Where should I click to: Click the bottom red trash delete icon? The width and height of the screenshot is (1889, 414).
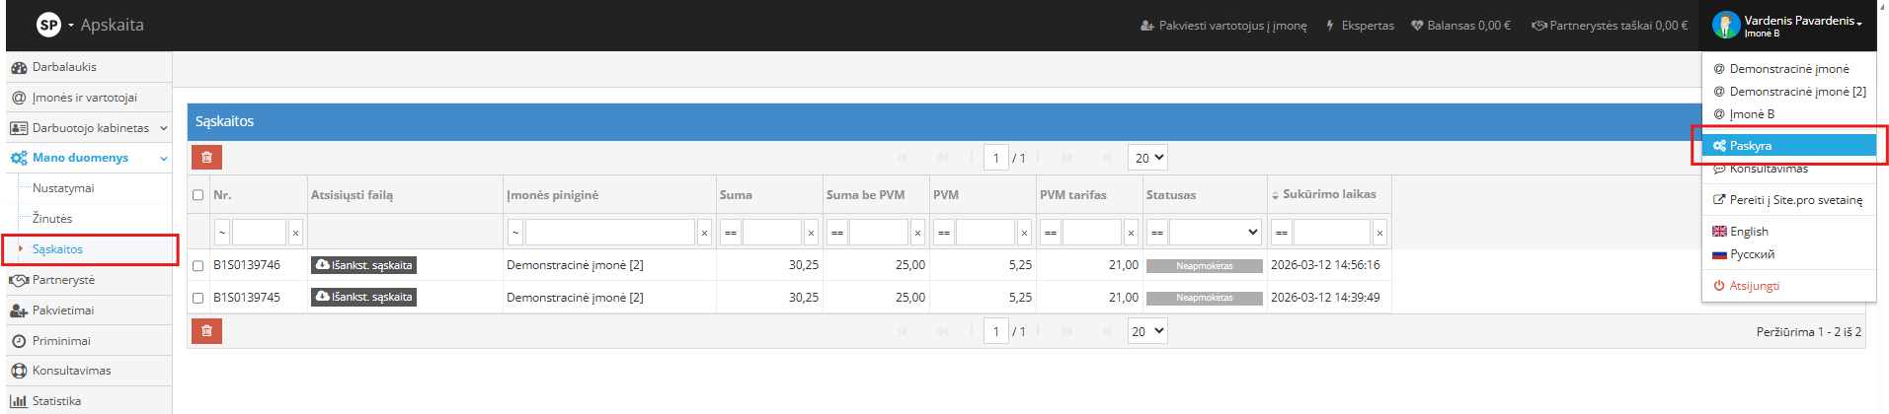coord(206,331)
